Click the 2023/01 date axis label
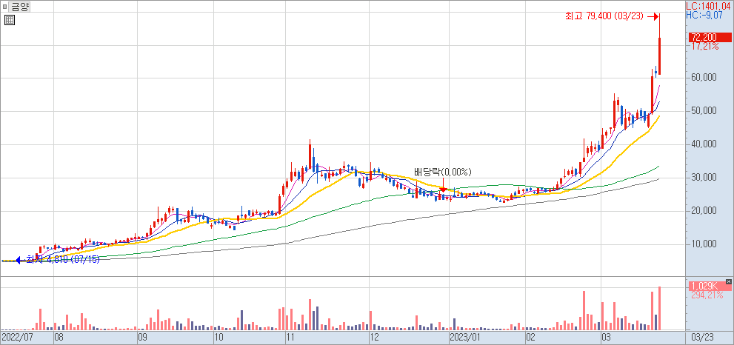This screenshot has width=734, height=345. coord(465,337)
